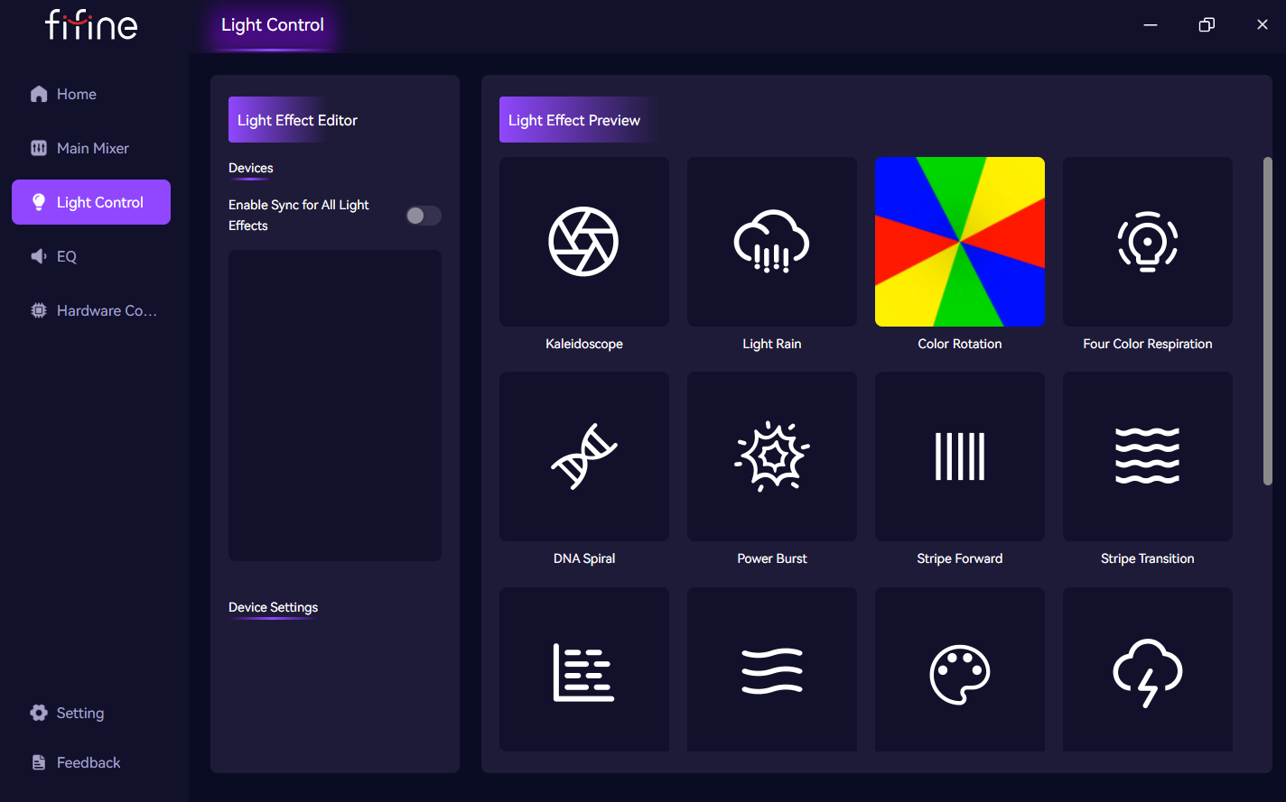Click the fifine logo
This screenshot has width=1286, height=802.
click(x=91, y=24)
